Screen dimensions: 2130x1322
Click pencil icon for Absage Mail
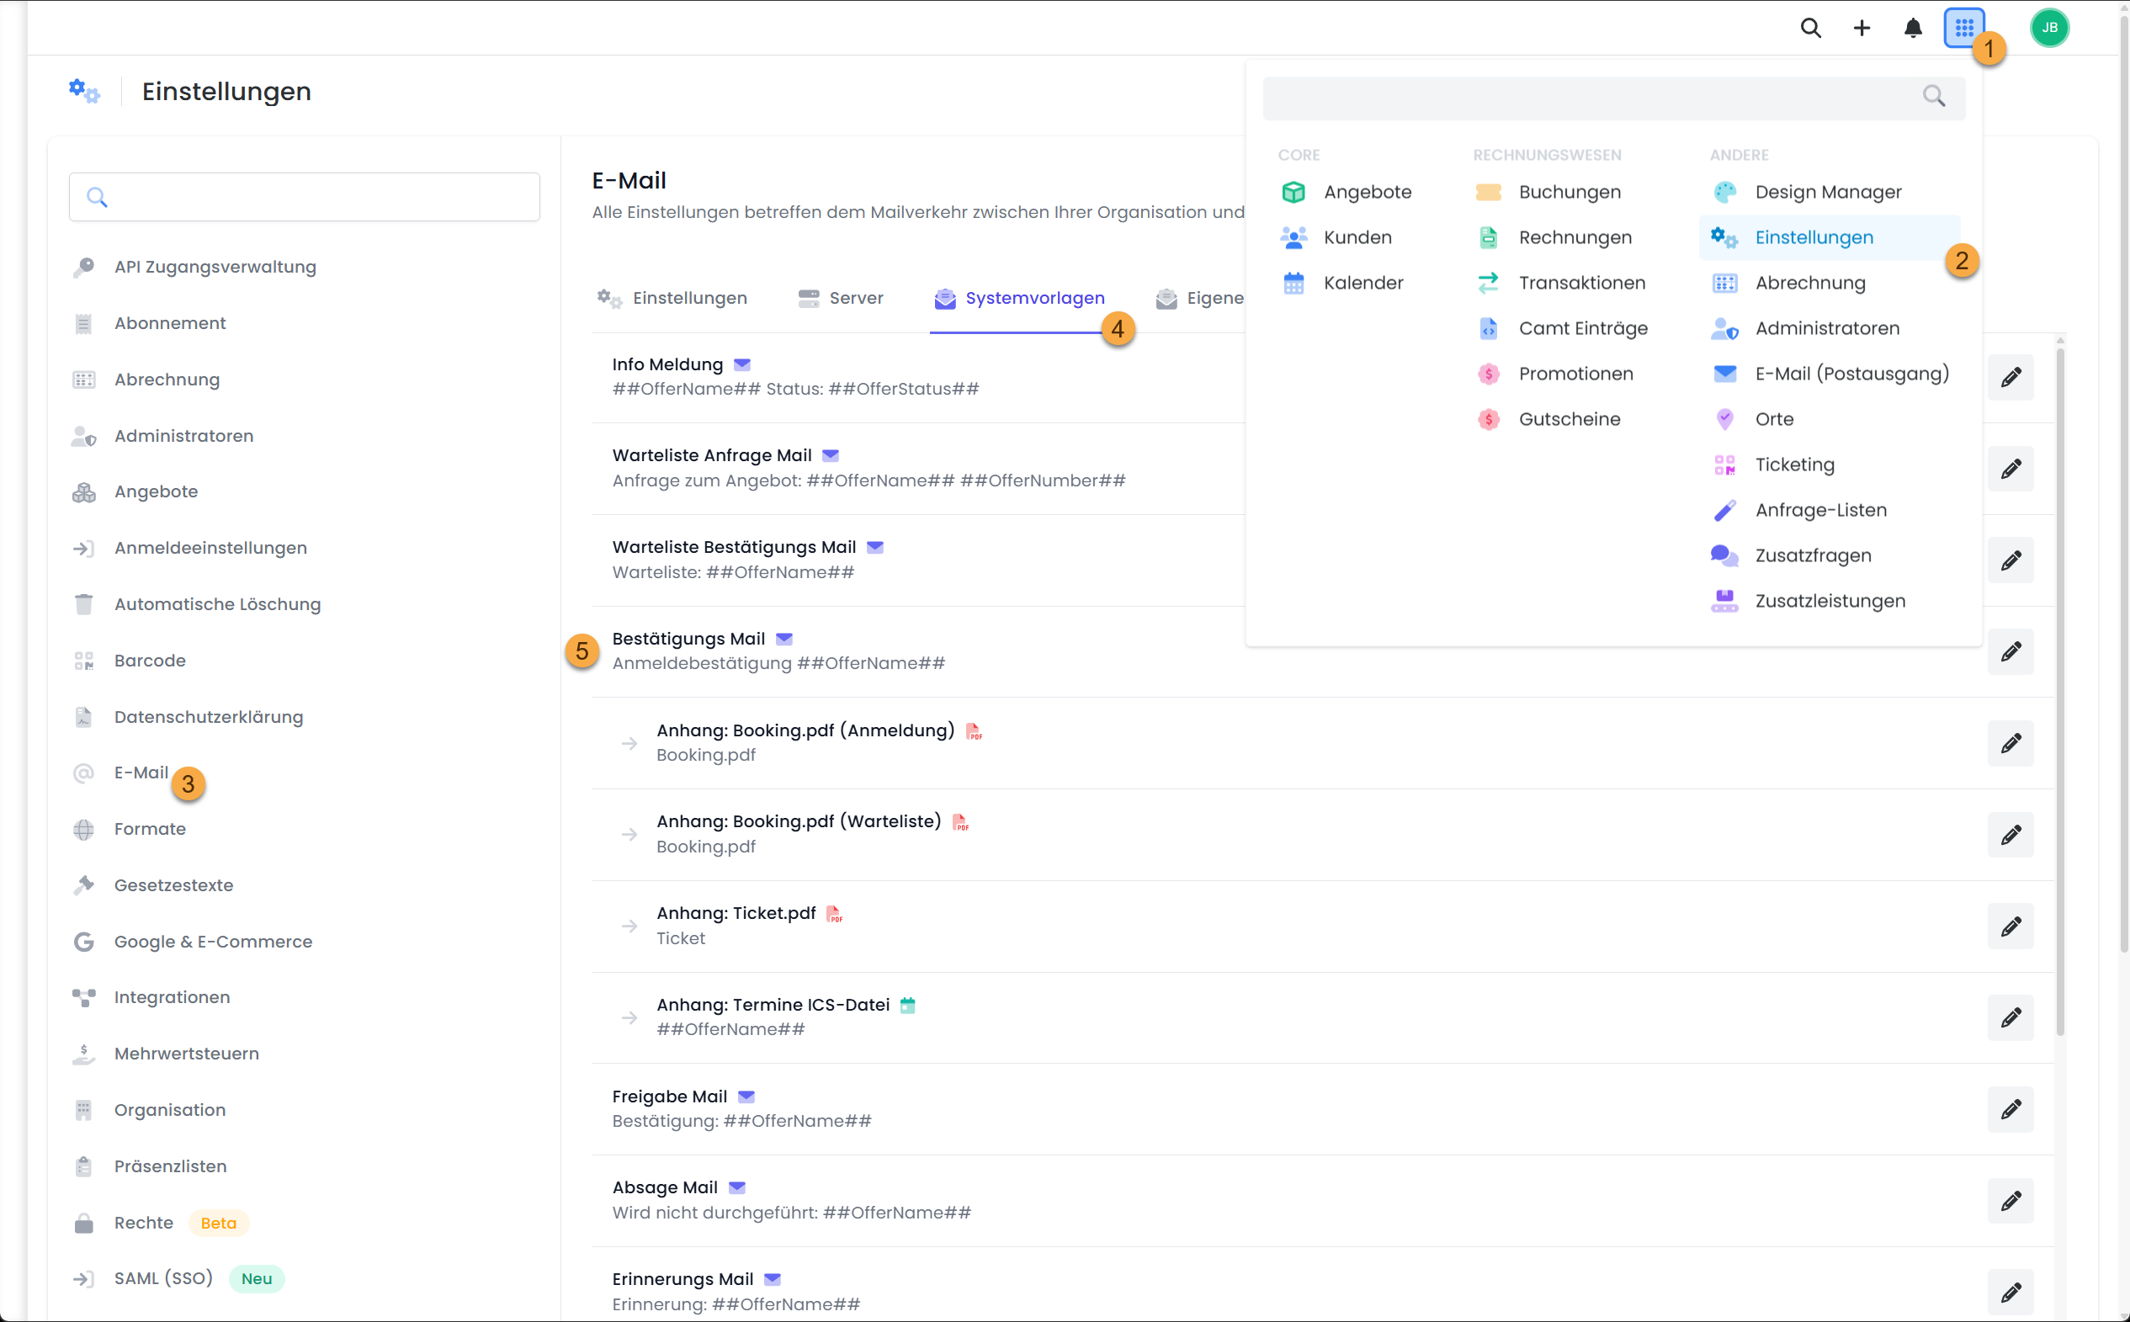click(2010, 1201)
